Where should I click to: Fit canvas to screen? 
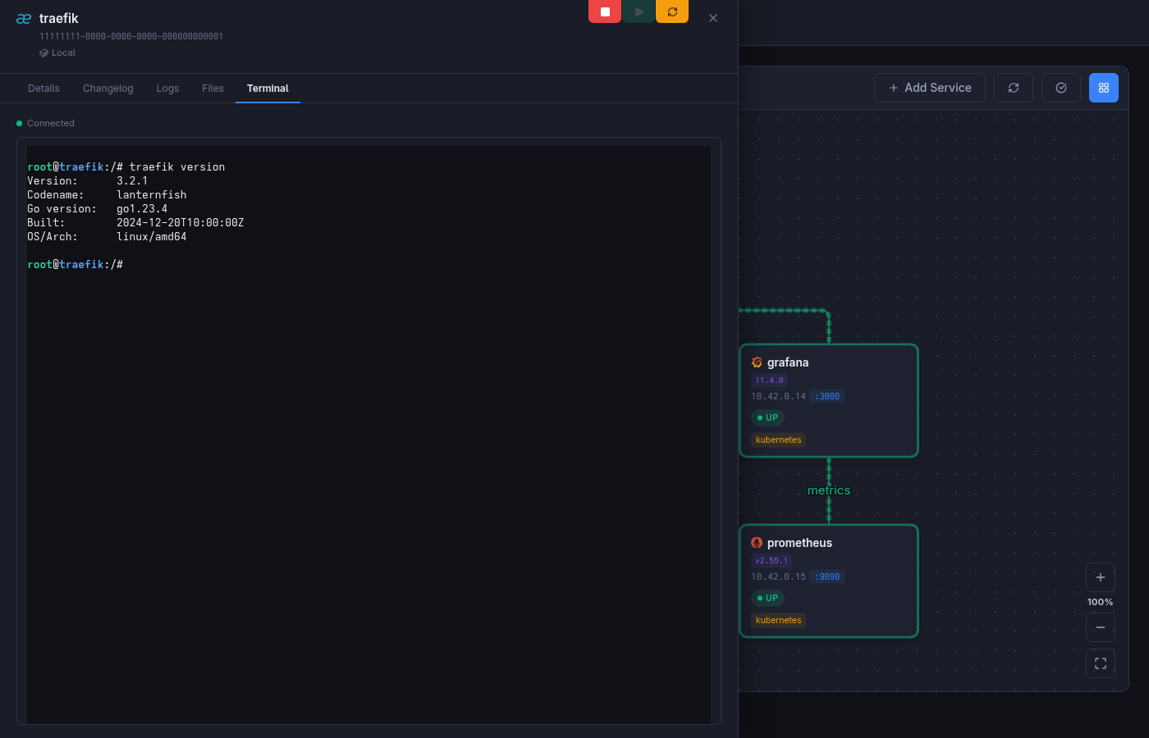click(1101, 663)
